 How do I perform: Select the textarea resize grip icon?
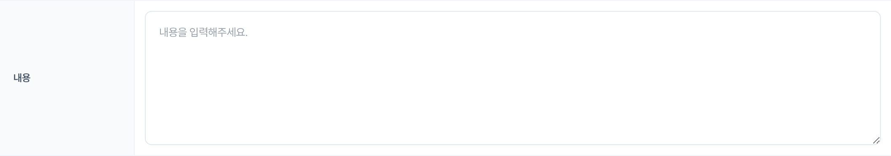876,140
